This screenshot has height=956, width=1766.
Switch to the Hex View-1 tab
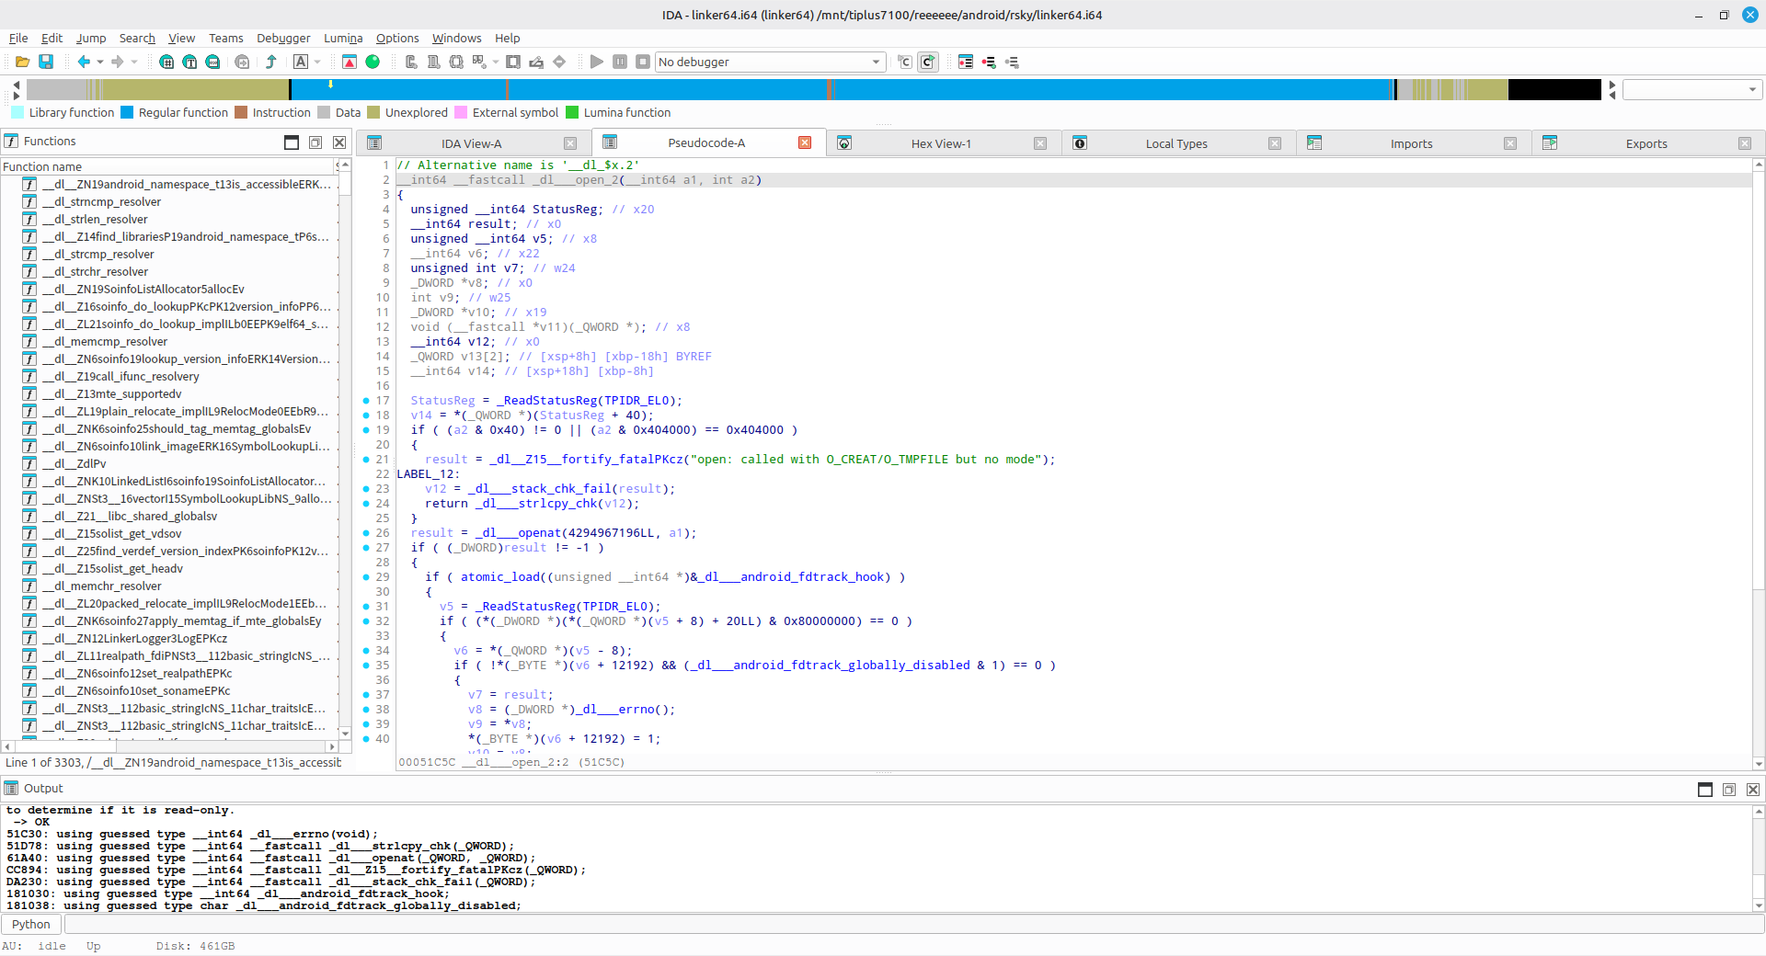(940, 143)
